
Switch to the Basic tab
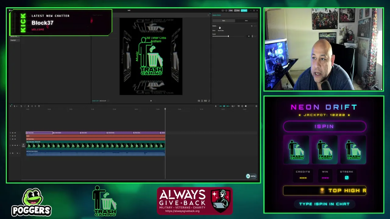[224, 21]
